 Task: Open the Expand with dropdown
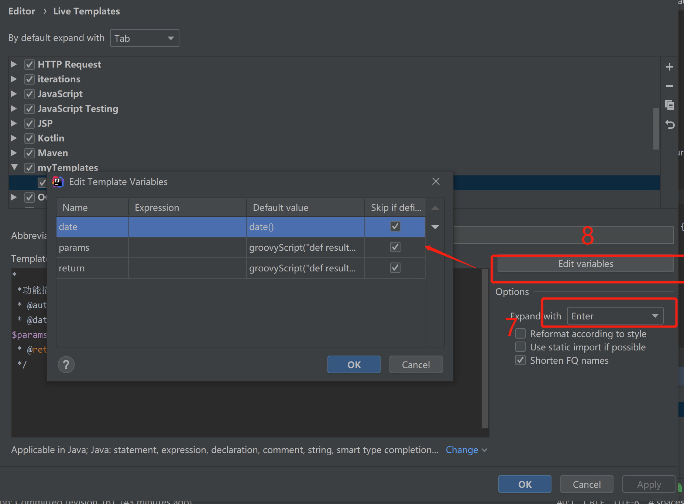point(614,316)
